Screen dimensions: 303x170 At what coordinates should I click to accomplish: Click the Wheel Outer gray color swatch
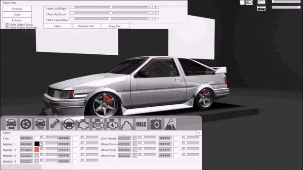[x=135, y=150]
